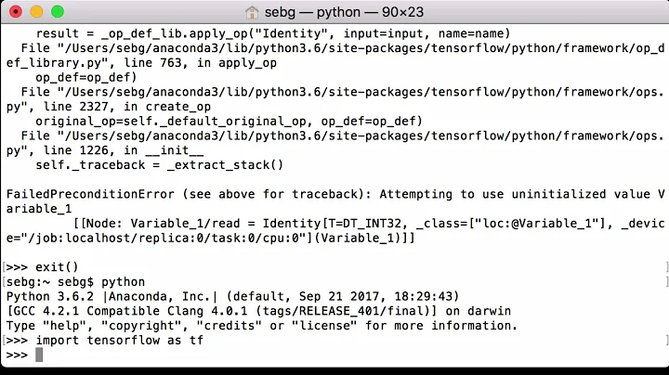Click the 'sebg — python — 90×23' window title
The height and width of the screenshot is (375, 669).
click(339, 13)
